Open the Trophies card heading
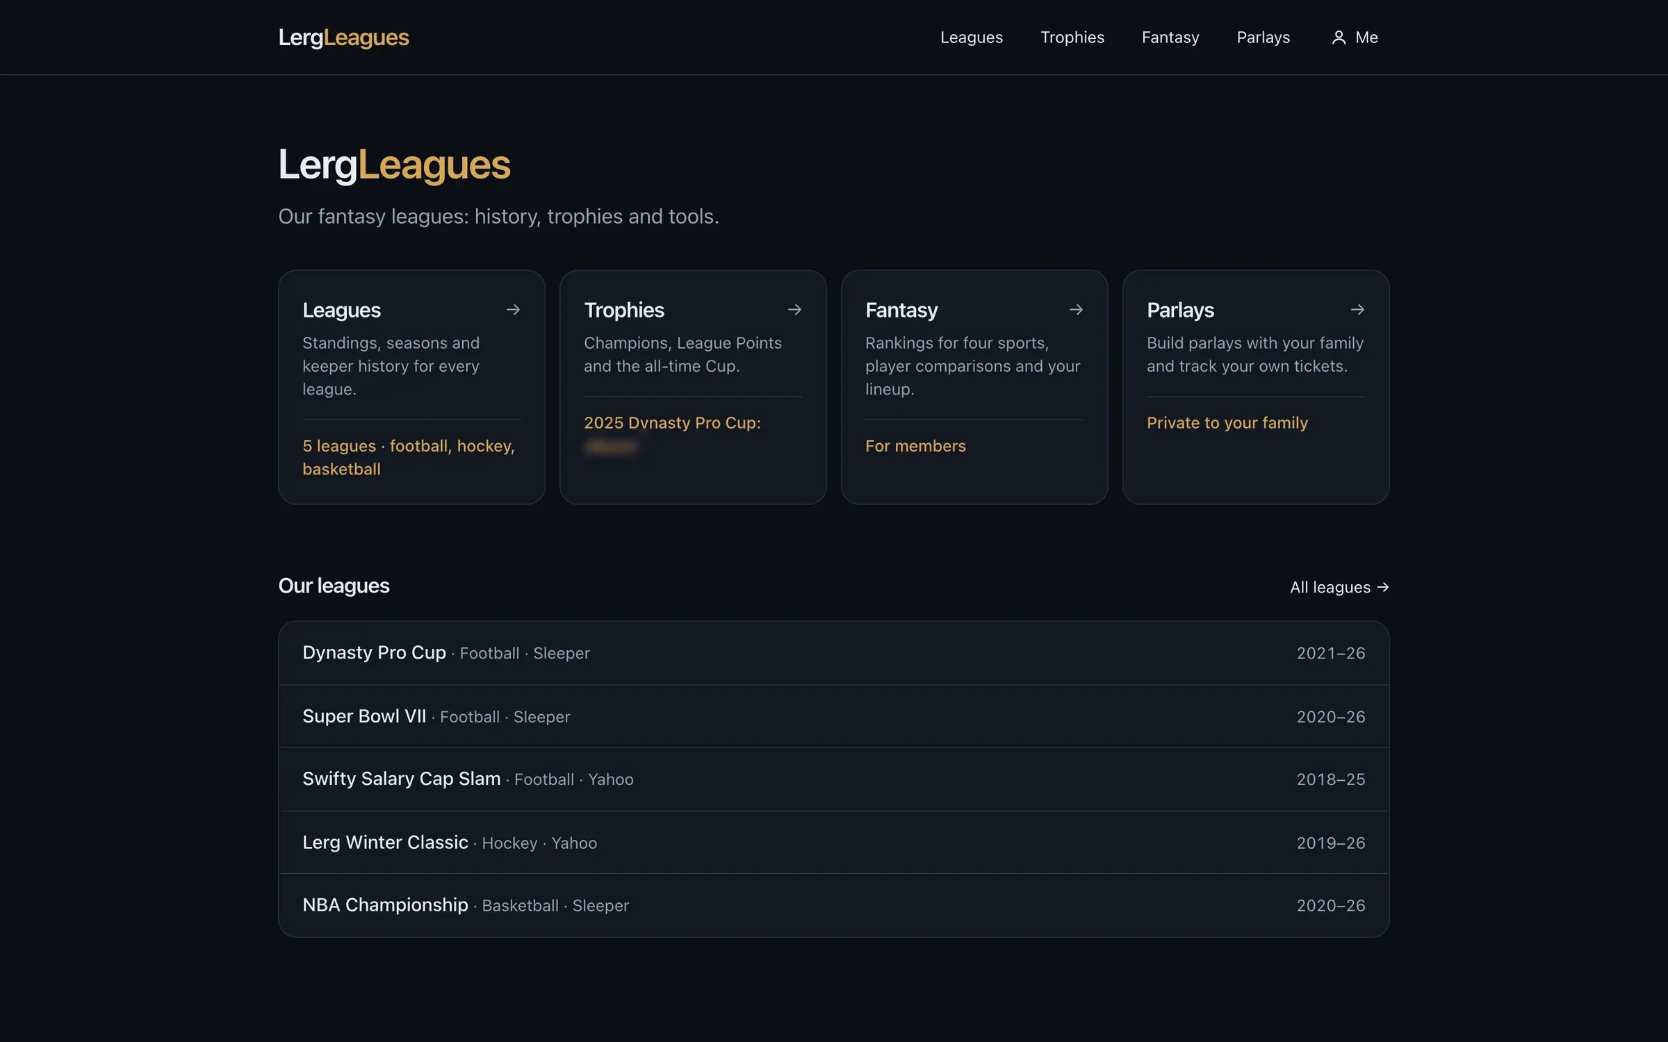The height and width of the screenshot is (1042, 1668). click(623, 310)
